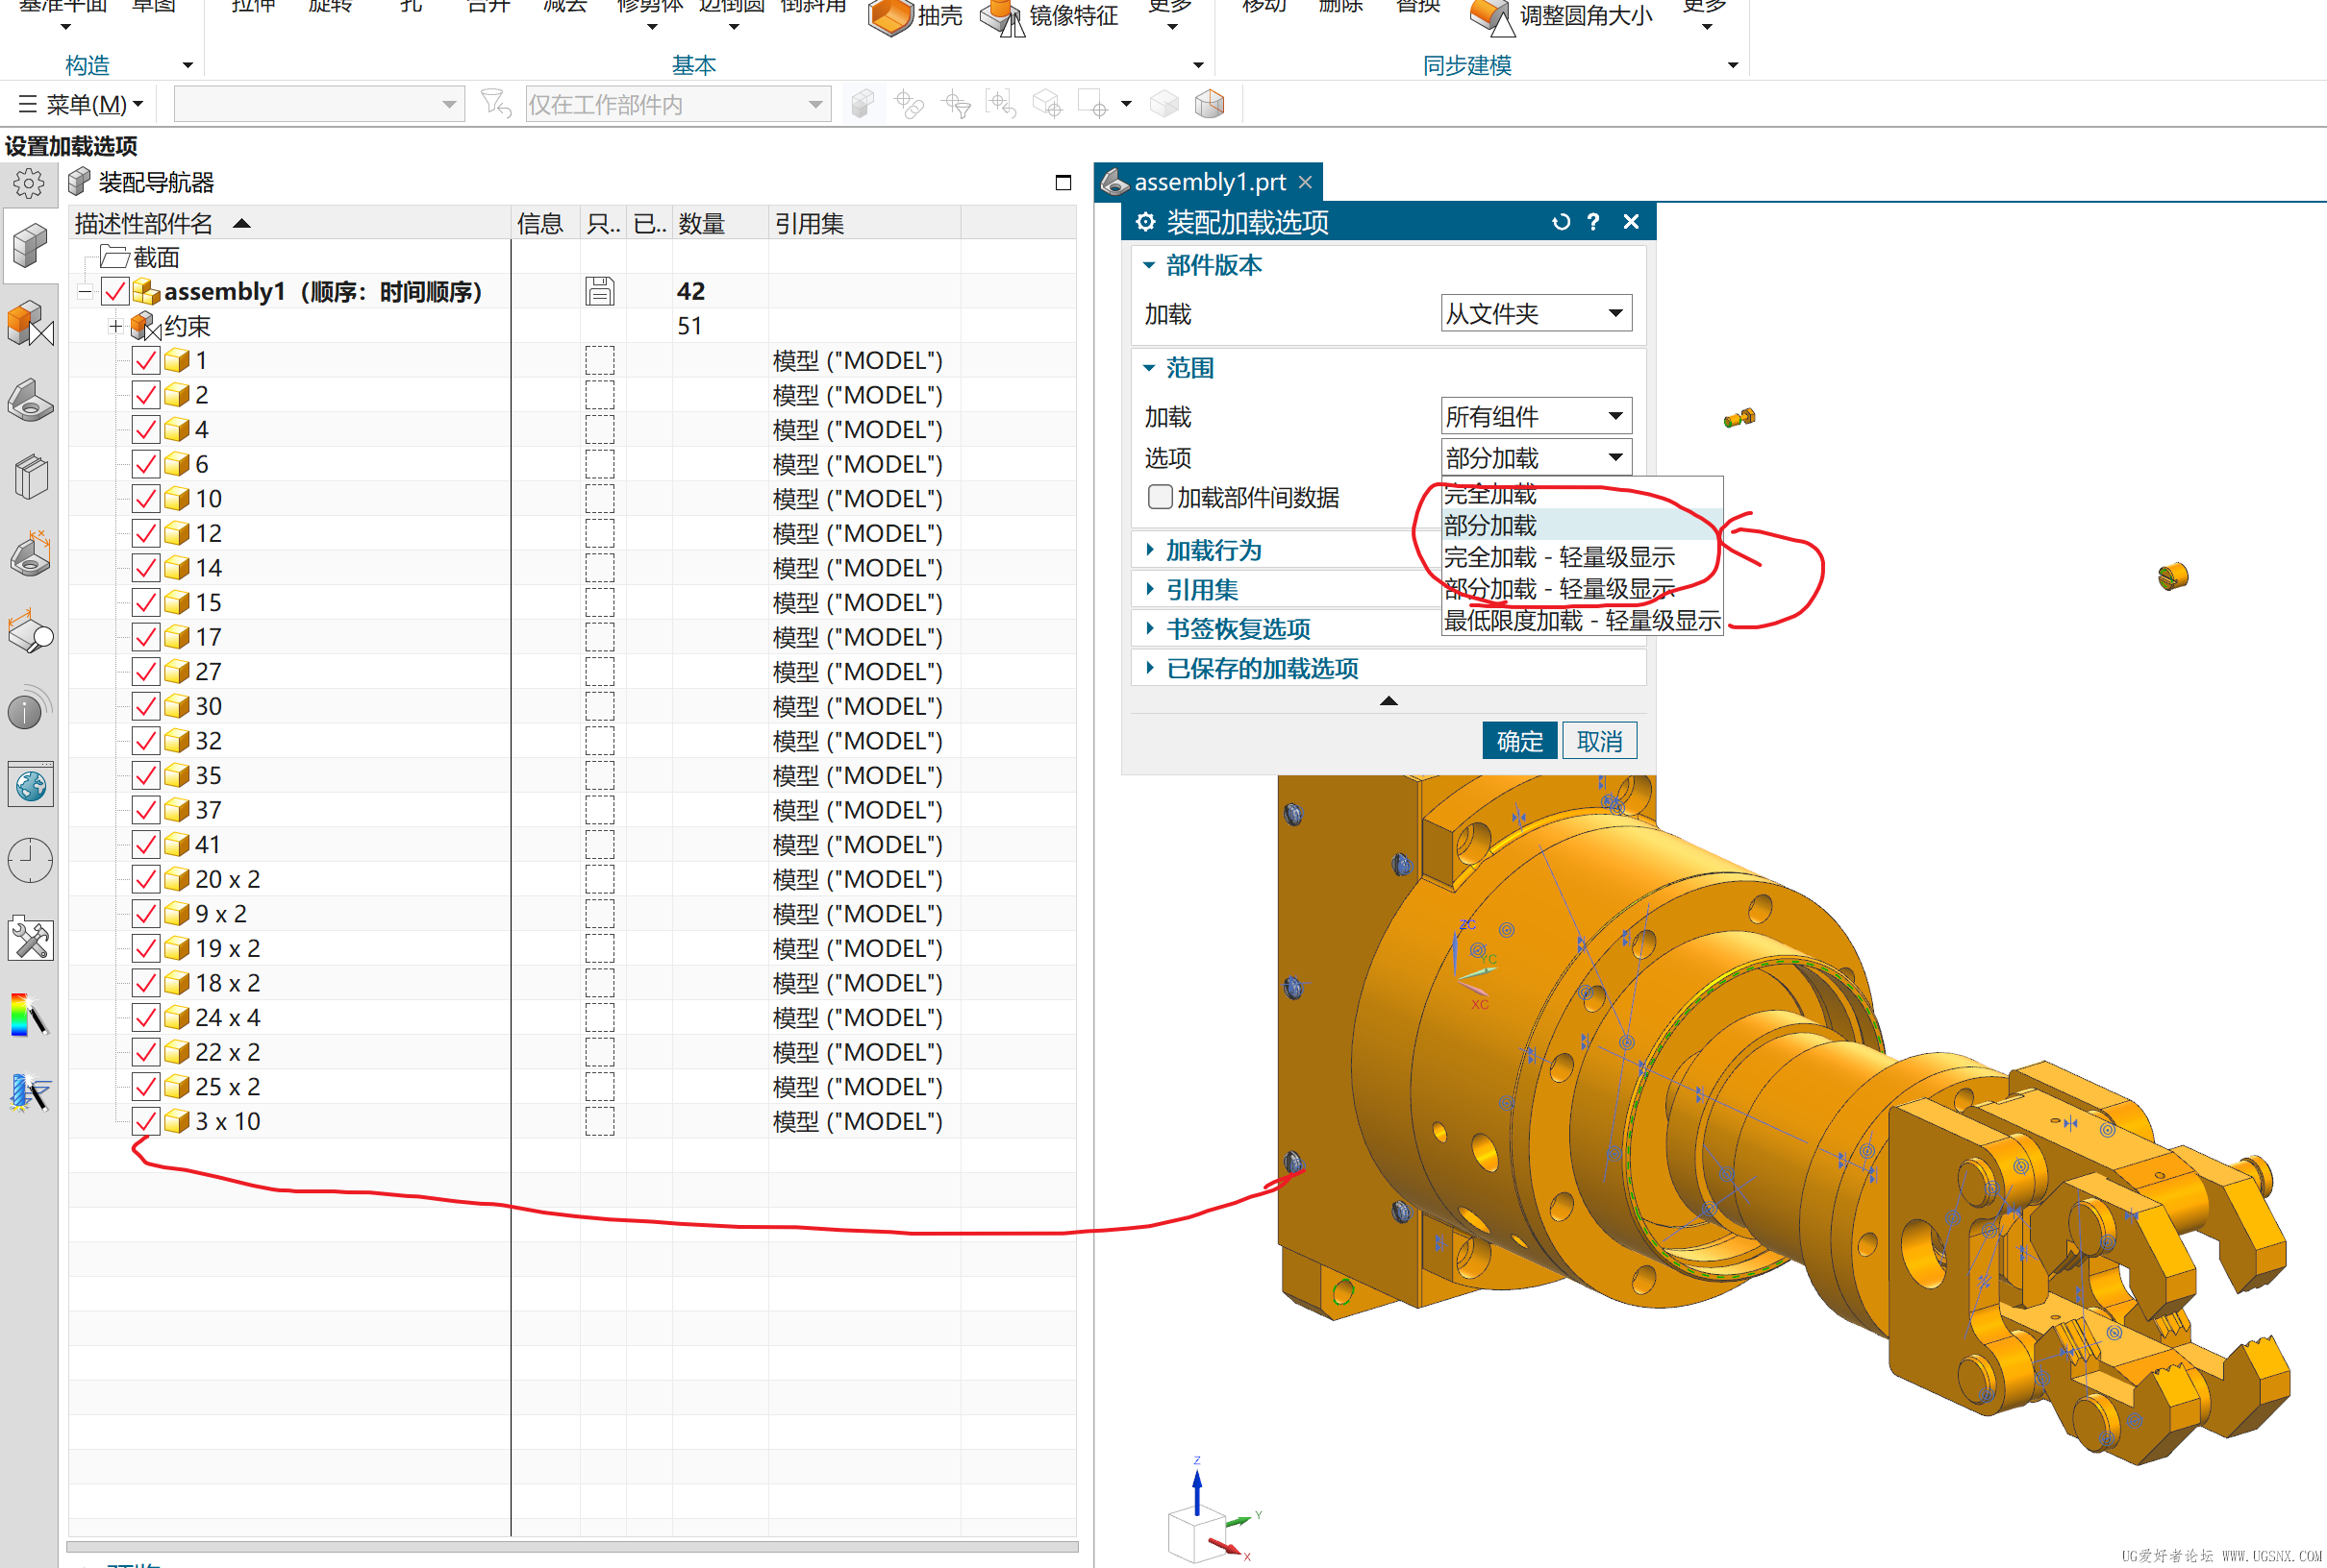Screen dimensions: 2327x1568
Task: Sort by Descriptive Part Name column header
Action: pyautogui.click(x=289, y=223)
